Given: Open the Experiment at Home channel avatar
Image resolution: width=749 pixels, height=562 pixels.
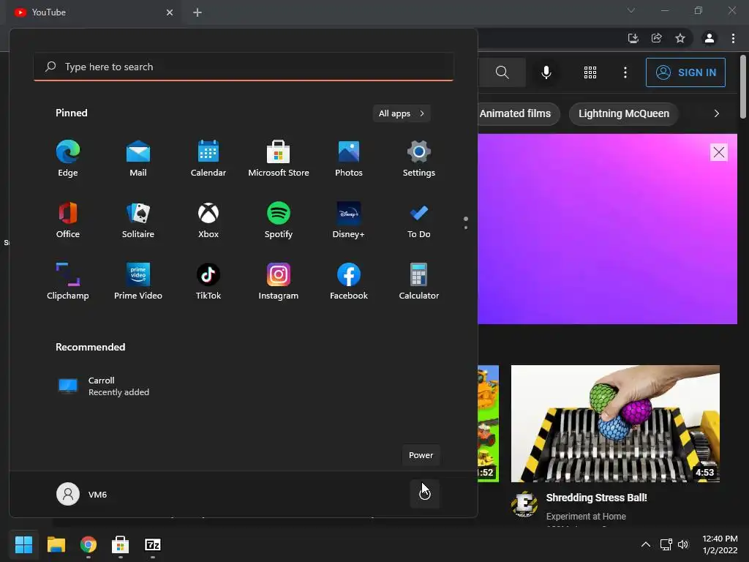Looking at the screenshot, I should click(524, 504).
